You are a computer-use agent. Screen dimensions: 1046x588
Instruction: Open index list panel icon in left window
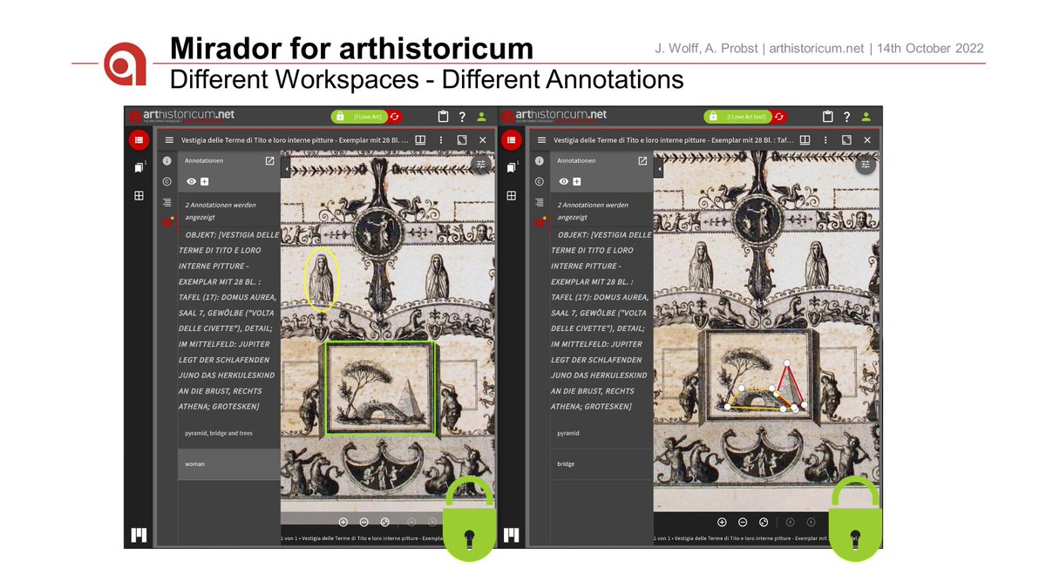pos(166,201)
